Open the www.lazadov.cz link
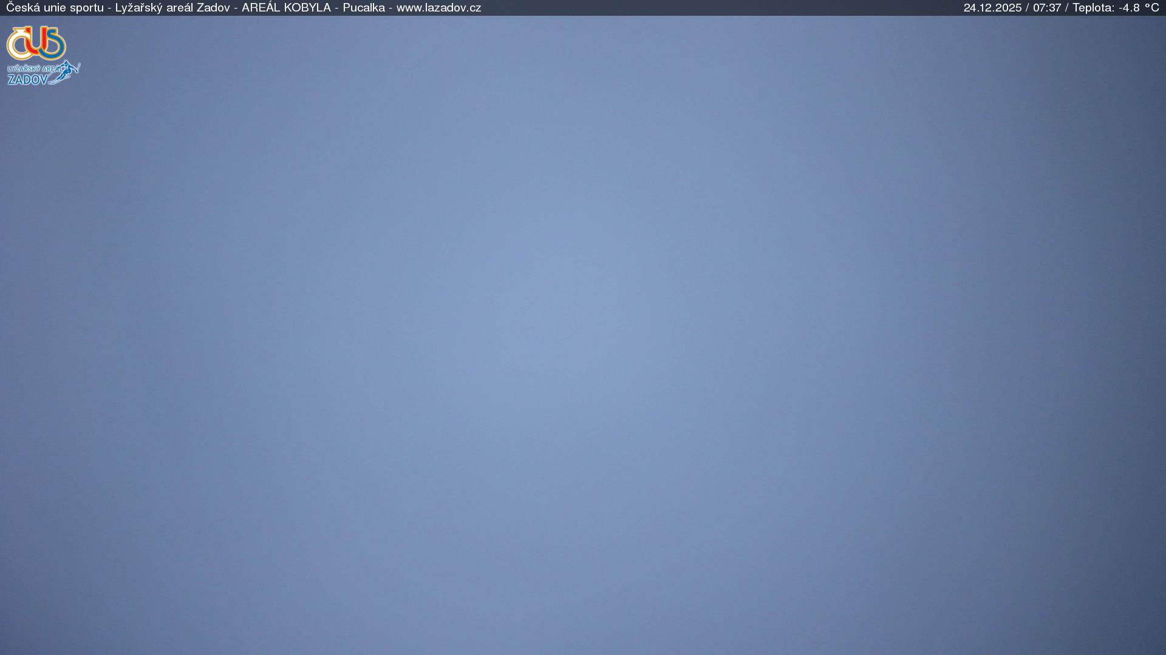 [438, 8]
